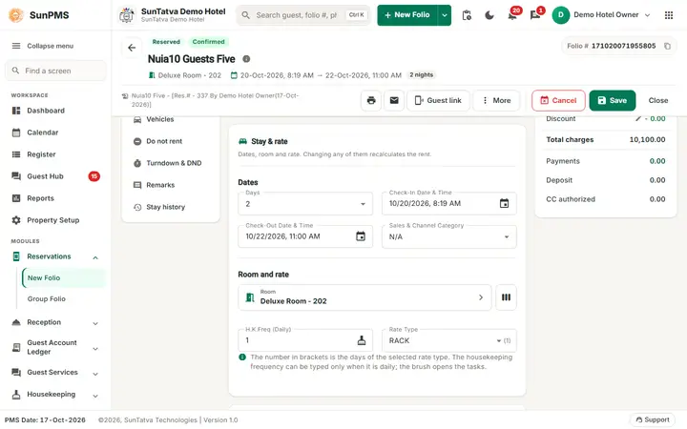Collapse the Reservations module

95,257
